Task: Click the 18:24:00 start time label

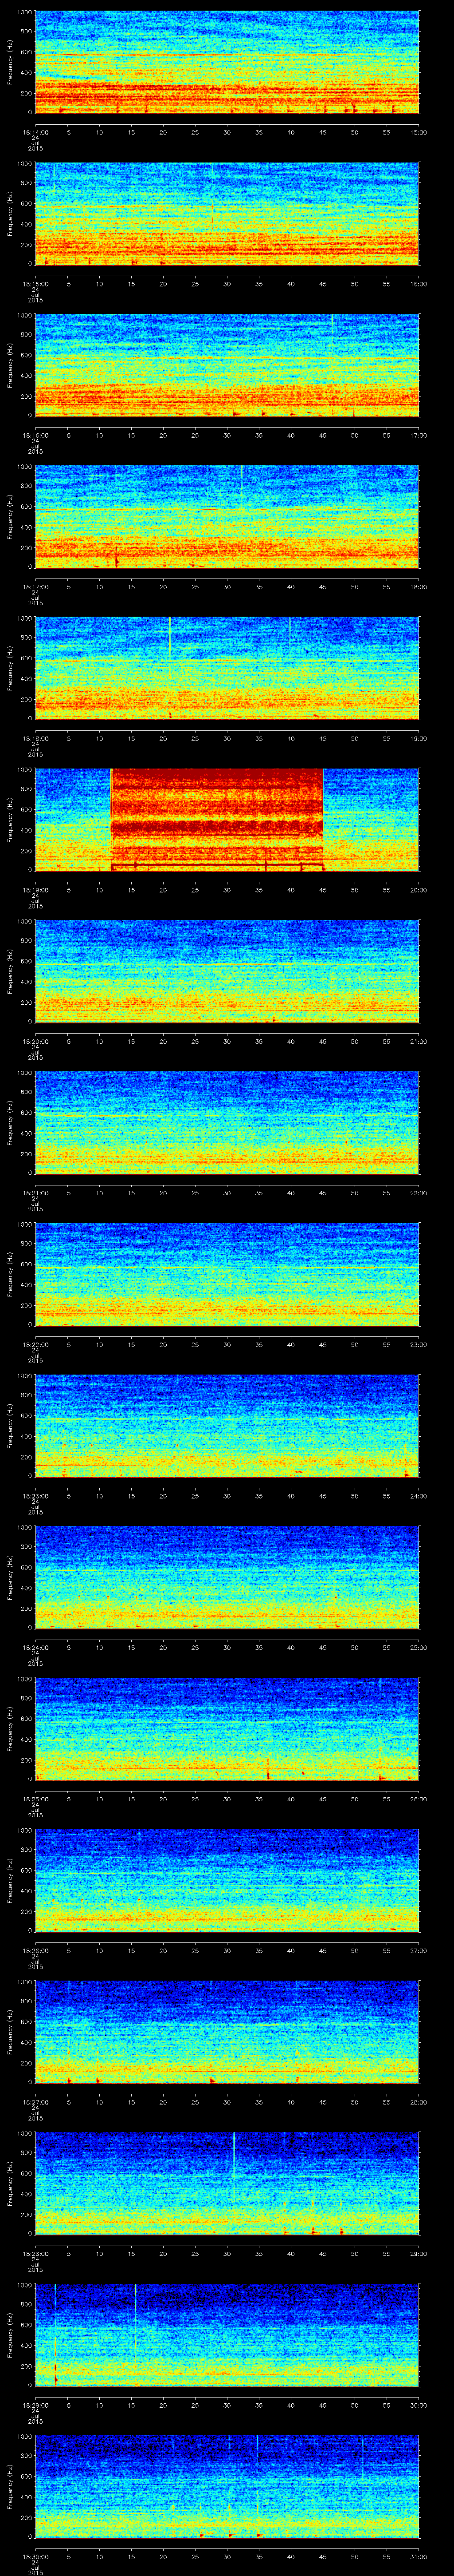Action: [x=35, y=1647]
